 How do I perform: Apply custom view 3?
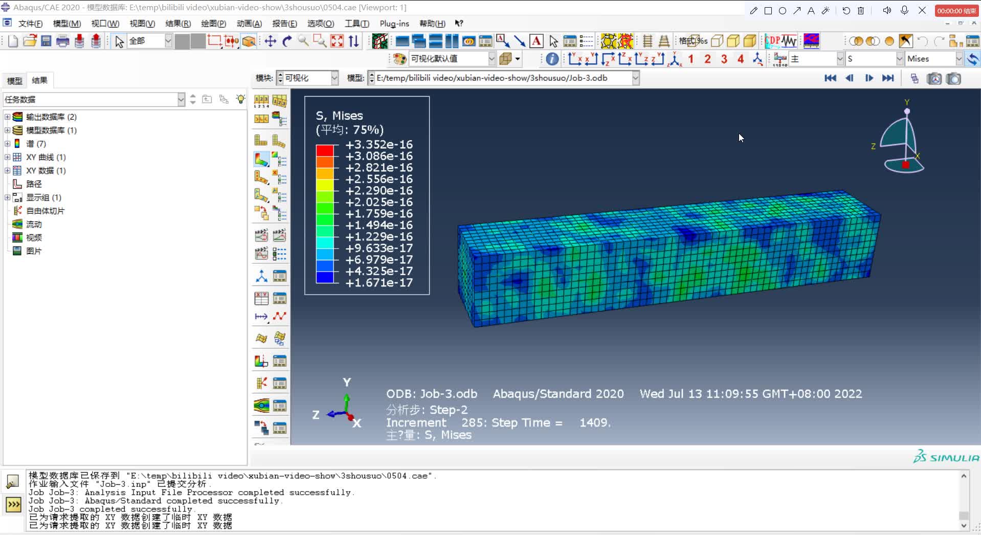724,59
